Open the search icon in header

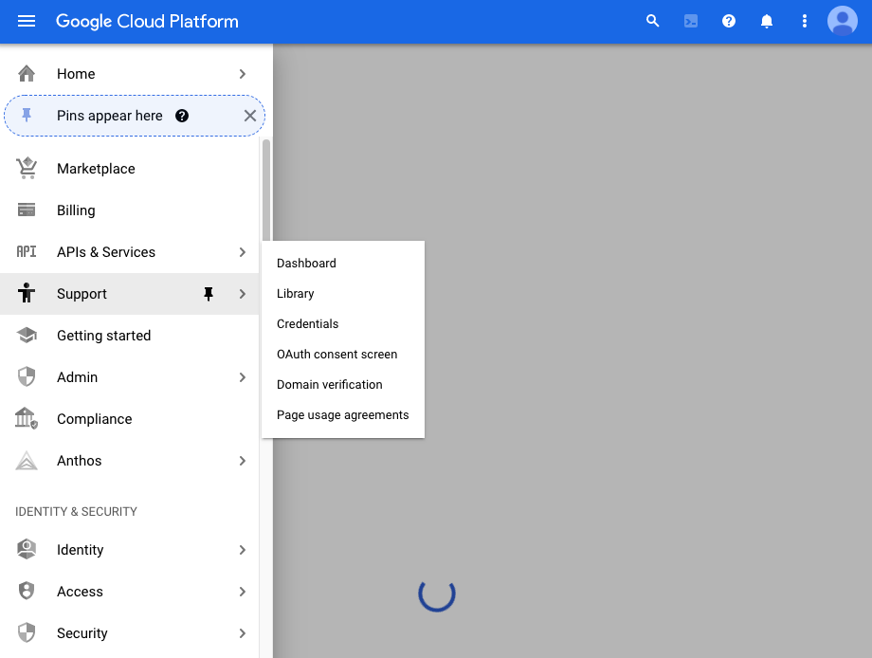point(652,21)
